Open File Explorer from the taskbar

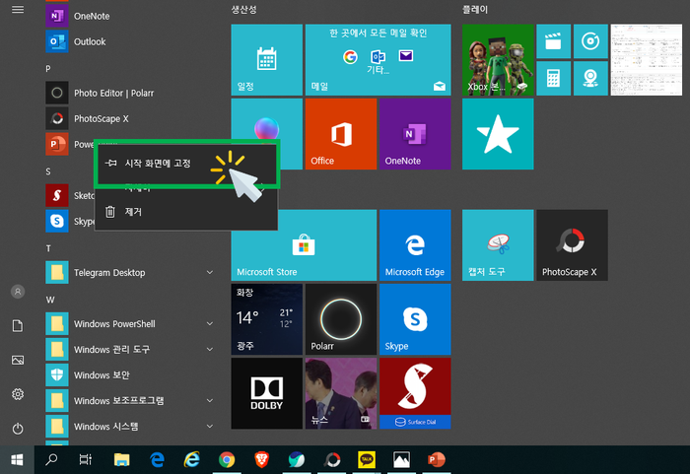121,460
